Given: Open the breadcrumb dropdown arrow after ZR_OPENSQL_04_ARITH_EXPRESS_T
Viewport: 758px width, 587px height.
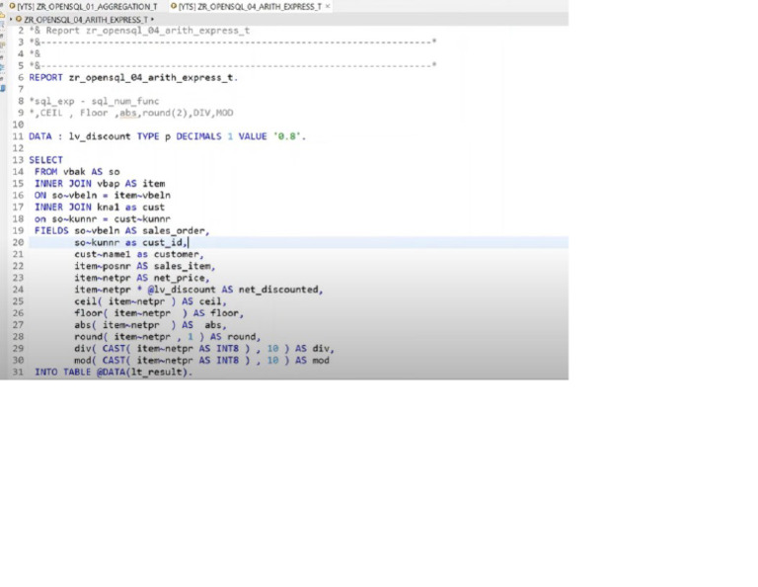Looking at the screenshot, I should pyautogui.click(x=152, y=20).
